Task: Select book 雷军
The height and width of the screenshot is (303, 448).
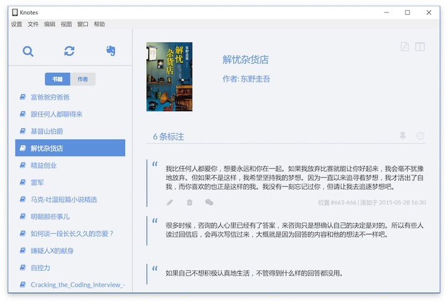Action: coord(70,183)
